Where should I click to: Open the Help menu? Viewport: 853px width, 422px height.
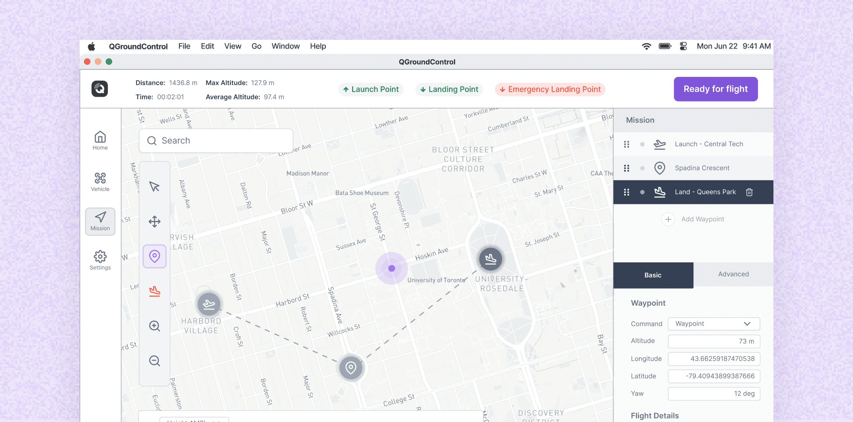[318, 46]
